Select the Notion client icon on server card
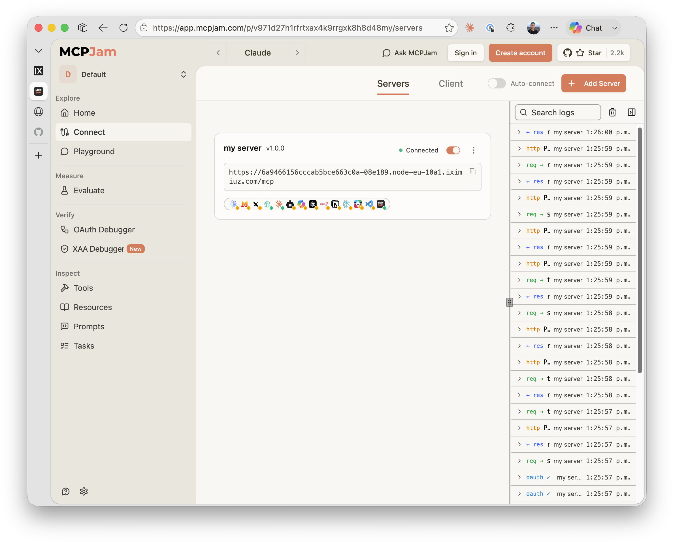The width and height of the screenshot is (673, 543). (x=335, y=204)
